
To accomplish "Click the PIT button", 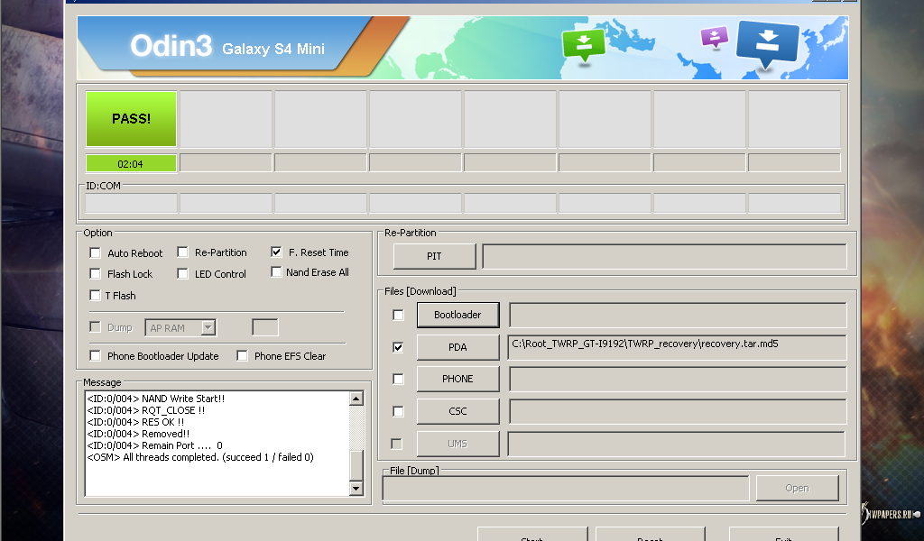I will [x=434, y=256].
